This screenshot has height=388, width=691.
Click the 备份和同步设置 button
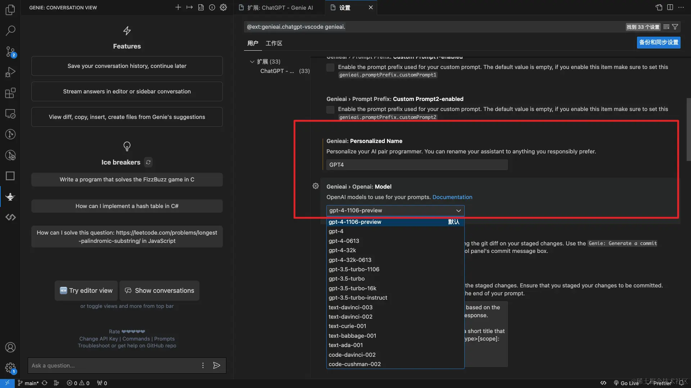(x=659, y=42)
